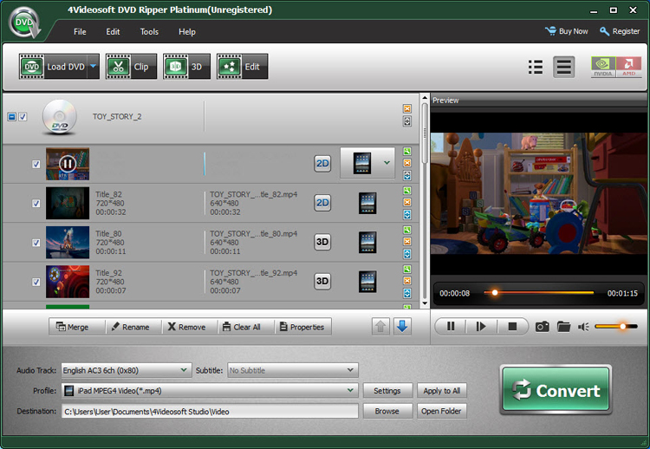This screenshot has height=449, width=650.
Task: Click the Properties button
Action: coord(303,327)
